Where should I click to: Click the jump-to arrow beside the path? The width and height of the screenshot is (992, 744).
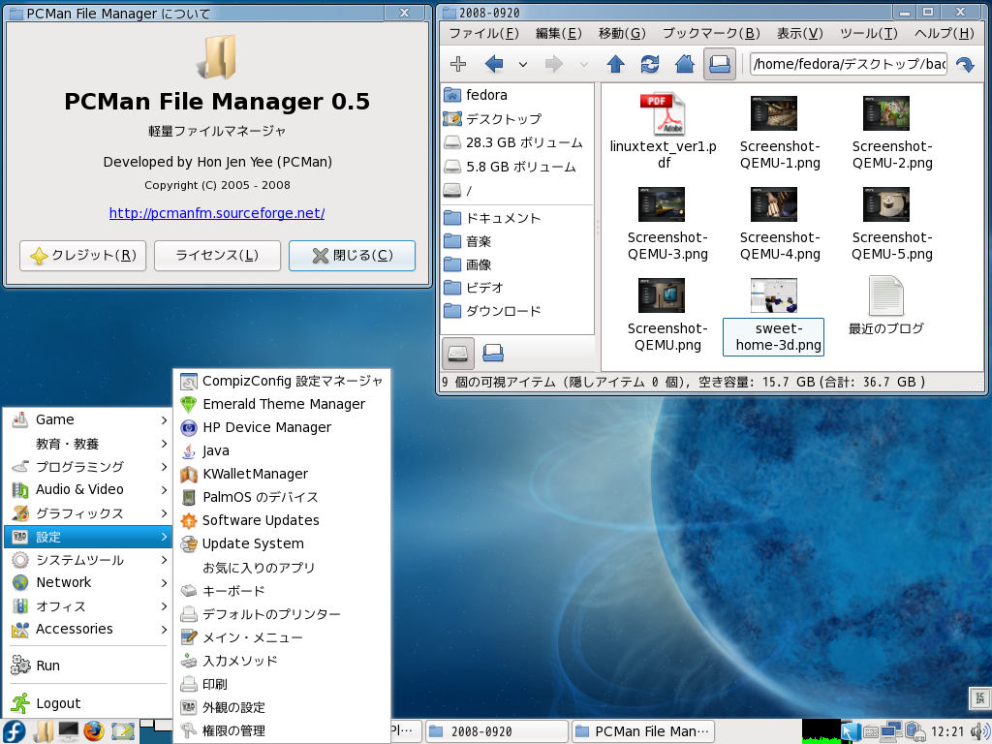(x=965, y=64)
